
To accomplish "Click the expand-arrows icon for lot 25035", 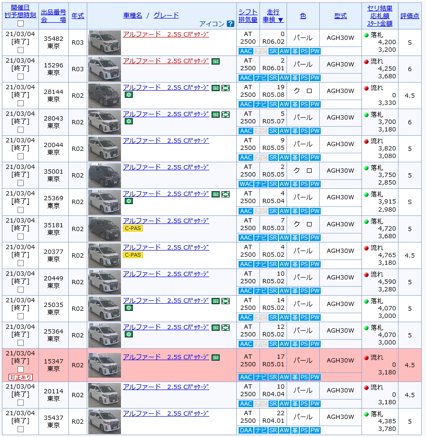I will [225, 301].
